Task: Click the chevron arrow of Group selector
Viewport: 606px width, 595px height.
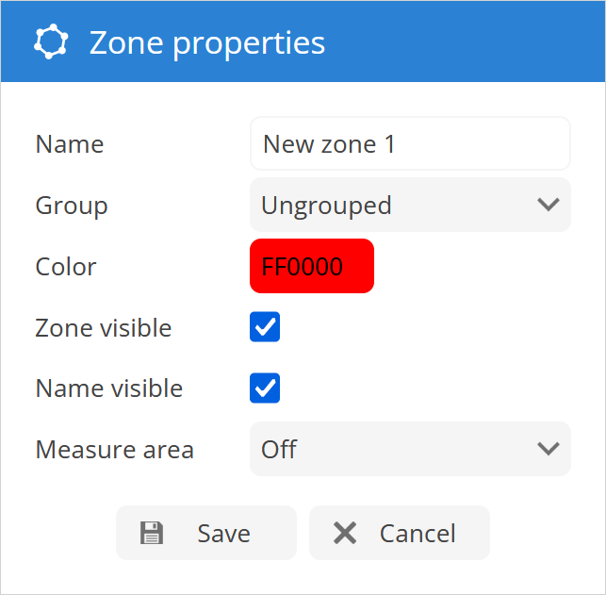Action: (x=548, y=205)
